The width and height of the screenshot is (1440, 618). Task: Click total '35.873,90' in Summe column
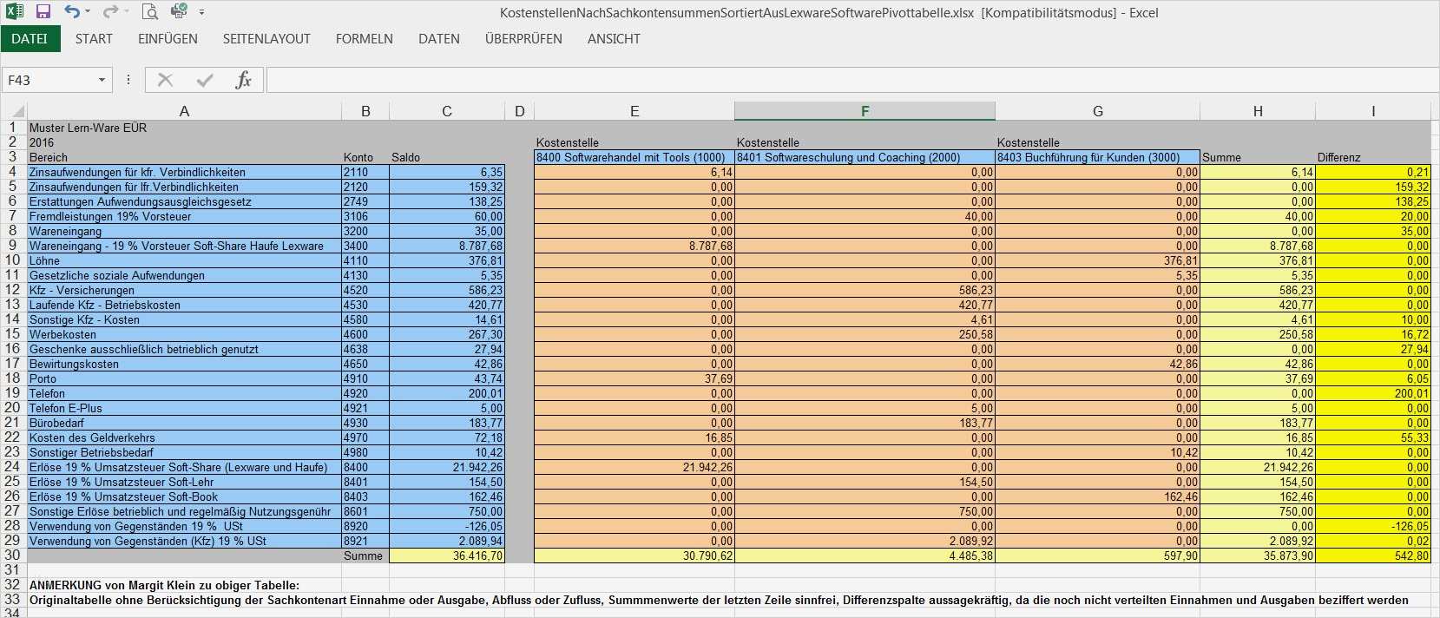(x=1258, y=556)
